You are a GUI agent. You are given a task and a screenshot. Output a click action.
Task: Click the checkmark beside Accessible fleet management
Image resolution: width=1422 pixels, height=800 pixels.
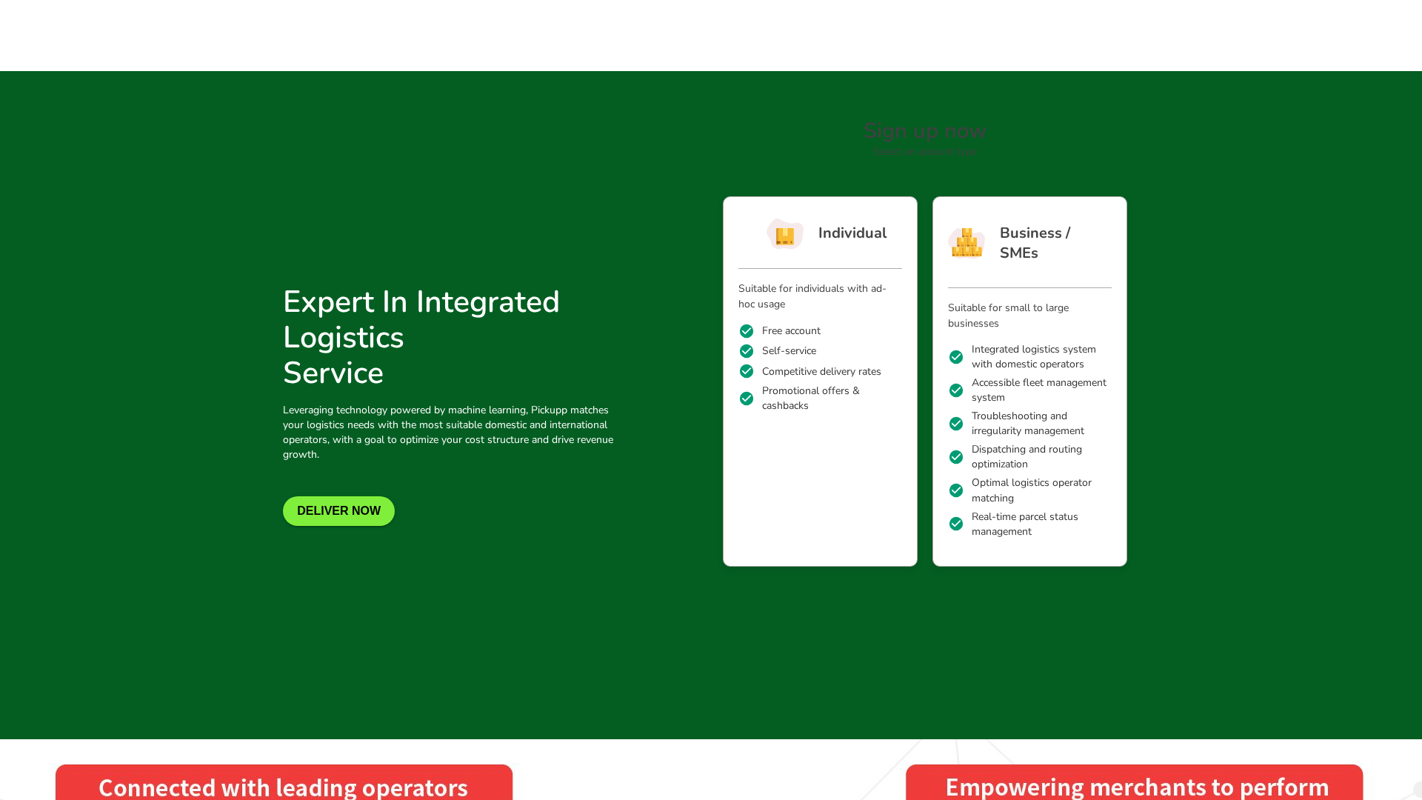pyautogui.click(x=956, y=390)
